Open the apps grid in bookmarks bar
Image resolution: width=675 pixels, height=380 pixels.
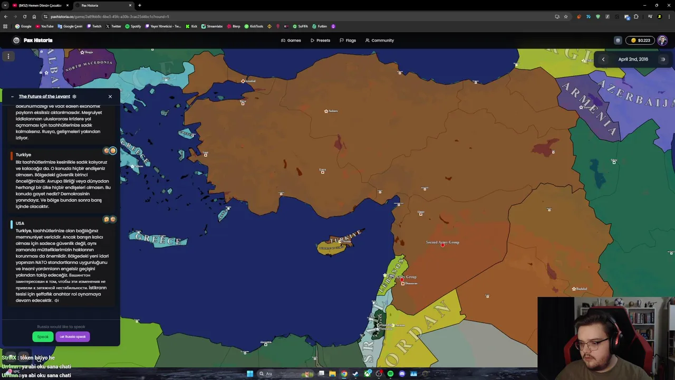5,26
